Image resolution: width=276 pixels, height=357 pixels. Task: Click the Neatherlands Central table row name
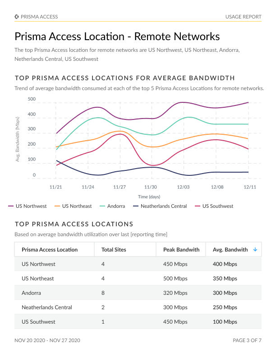click(x=47, y=307)
